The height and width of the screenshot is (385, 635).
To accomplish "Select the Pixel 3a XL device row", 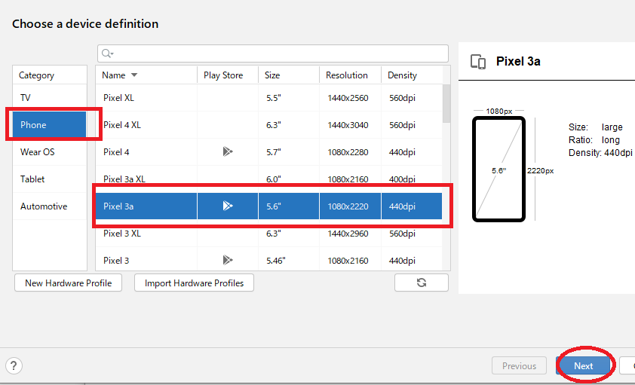I will click(x=269, y=179).
